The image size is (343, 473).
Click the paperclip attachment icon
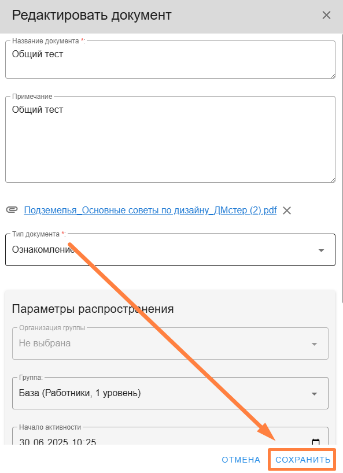[x=12, y=210]
